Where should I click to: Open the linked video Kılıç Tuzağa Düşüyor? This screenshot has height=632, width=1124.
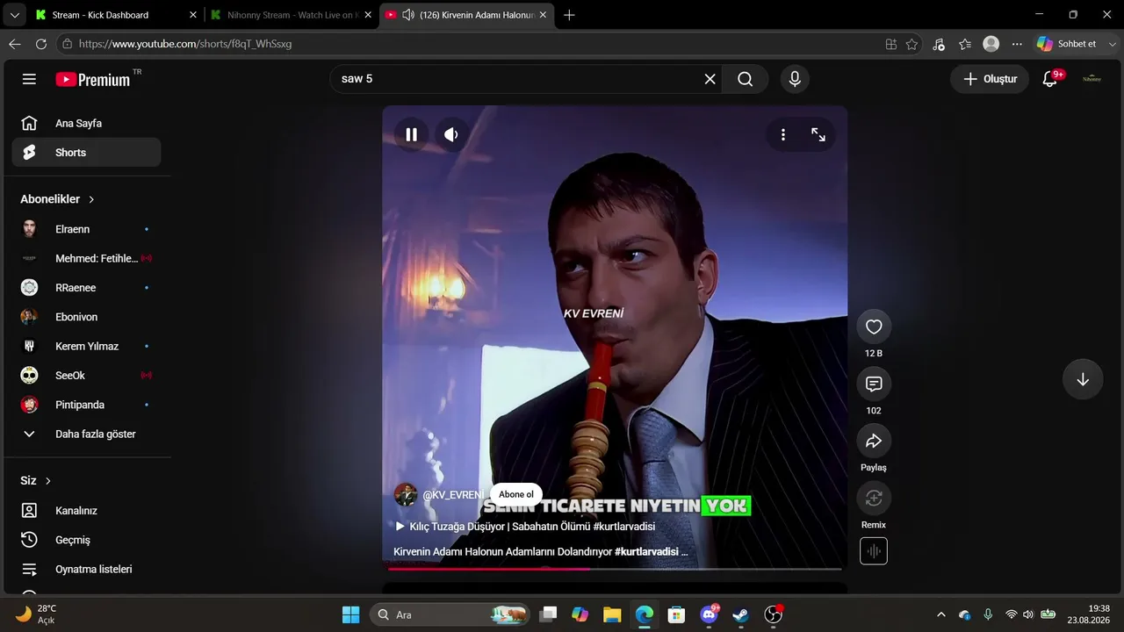pos(525,527)
